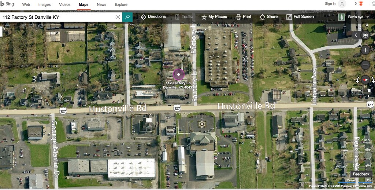Clear the search box with the X
This screenshot has height=190, width=375.
[x=118, y=17]
